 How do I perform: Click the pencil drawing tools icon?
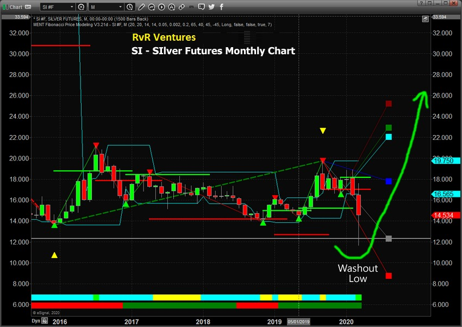[141, 7]
